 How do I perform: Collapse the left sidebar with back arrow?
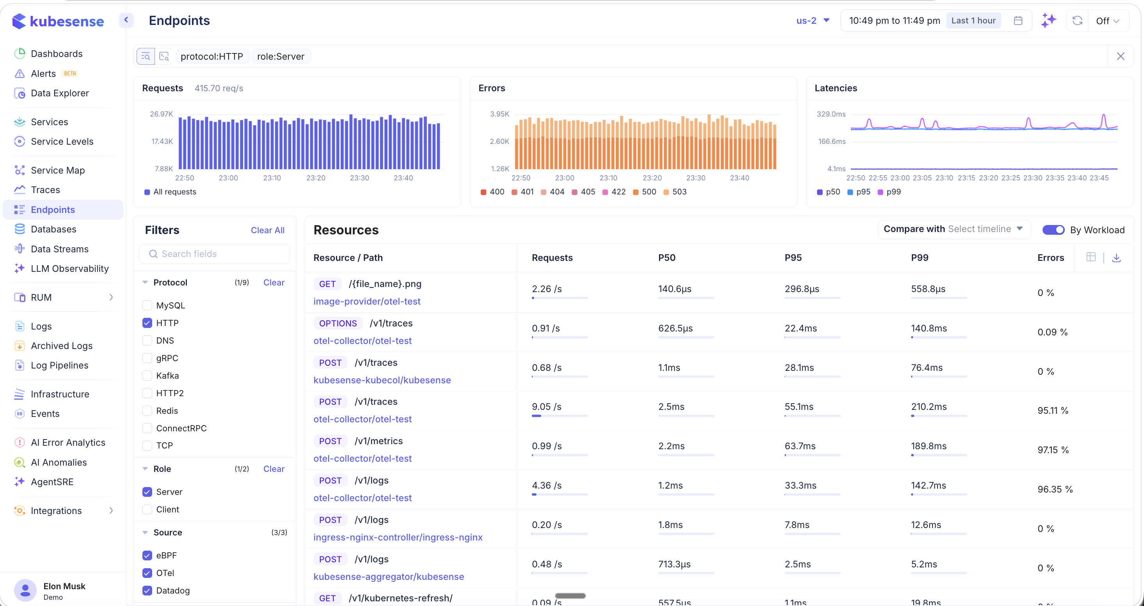(126, 20)
